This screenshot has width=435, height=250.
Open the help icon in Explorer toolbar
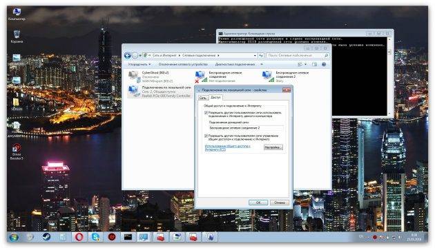[x=323, y=64]
